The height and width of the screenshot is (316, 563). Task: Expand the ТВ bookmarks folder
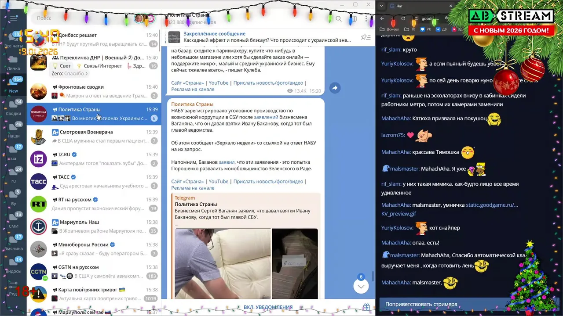point(410,29)
